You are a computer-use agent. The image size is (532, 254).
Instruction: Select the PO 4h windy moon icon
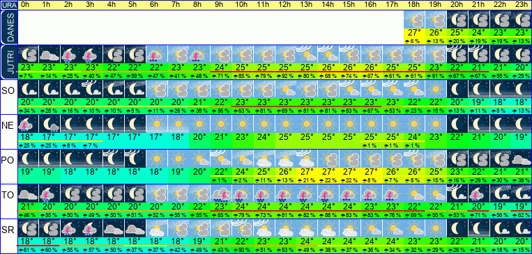[114, 158]
